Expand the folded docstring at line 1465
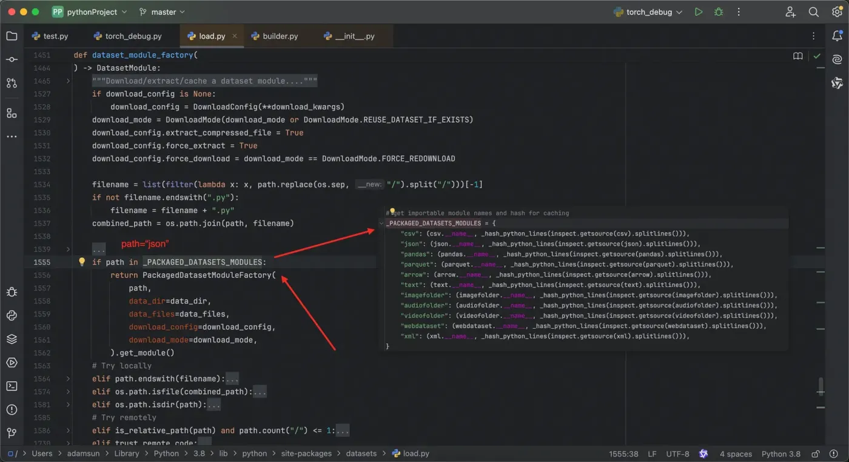This screenshot has width=849, height=462. click(68, 81)
